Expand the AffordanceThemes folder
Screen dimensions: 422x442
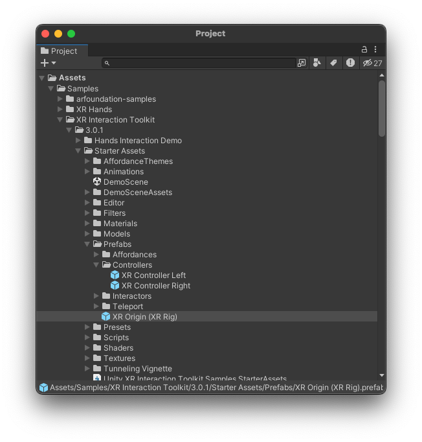coord(87,161)
